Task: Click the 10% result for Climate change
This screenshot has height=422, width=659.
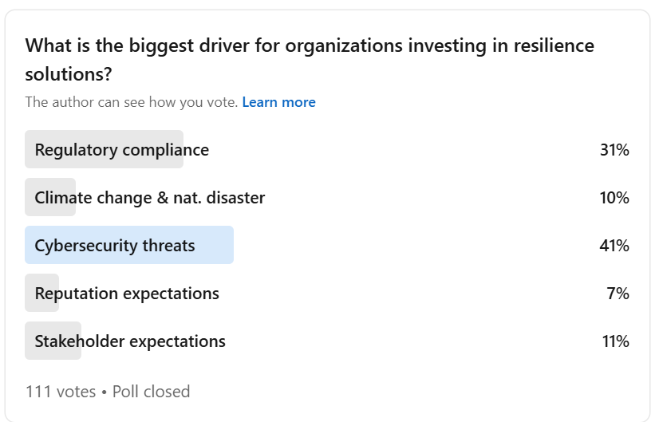Action: [614, 198]
